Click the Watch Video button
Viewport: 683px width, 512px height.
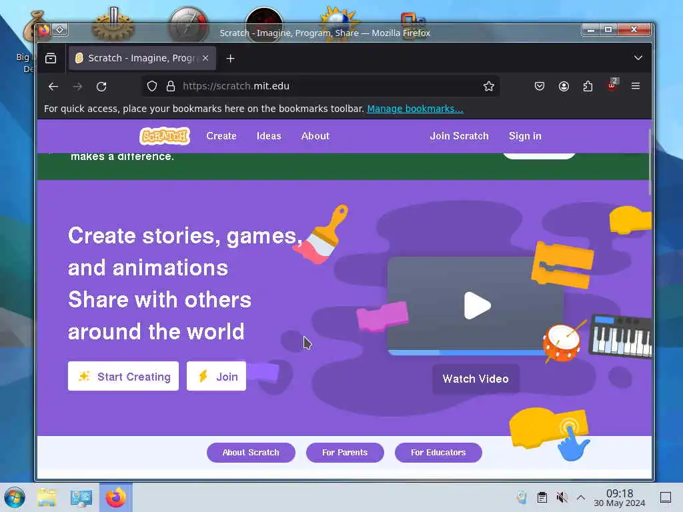click(476, 379)
